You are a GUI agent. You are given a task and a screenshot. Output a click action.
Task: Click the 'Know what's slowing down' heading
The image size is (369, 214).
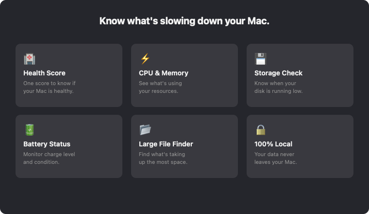pos(184,21)
